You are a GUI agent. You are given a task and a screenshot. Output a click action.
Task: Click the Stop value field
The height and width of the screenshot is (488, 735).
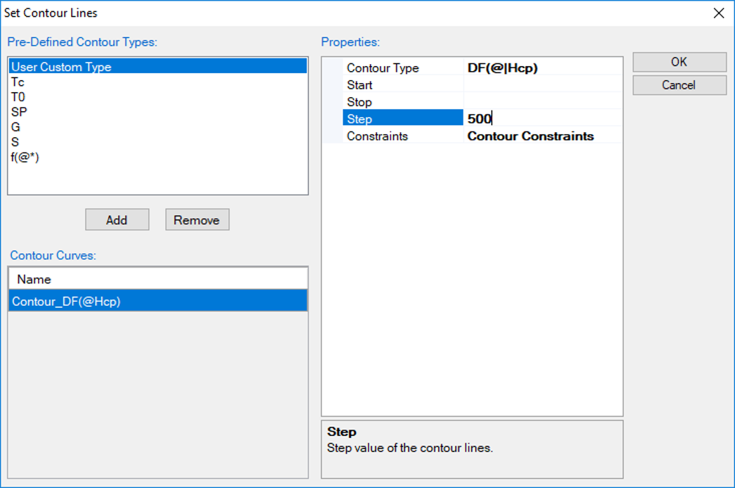[542, 102]
